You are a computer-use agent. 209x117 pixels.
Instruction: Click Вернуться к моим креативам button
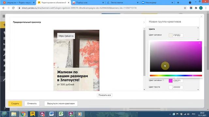tap(61, 103)
